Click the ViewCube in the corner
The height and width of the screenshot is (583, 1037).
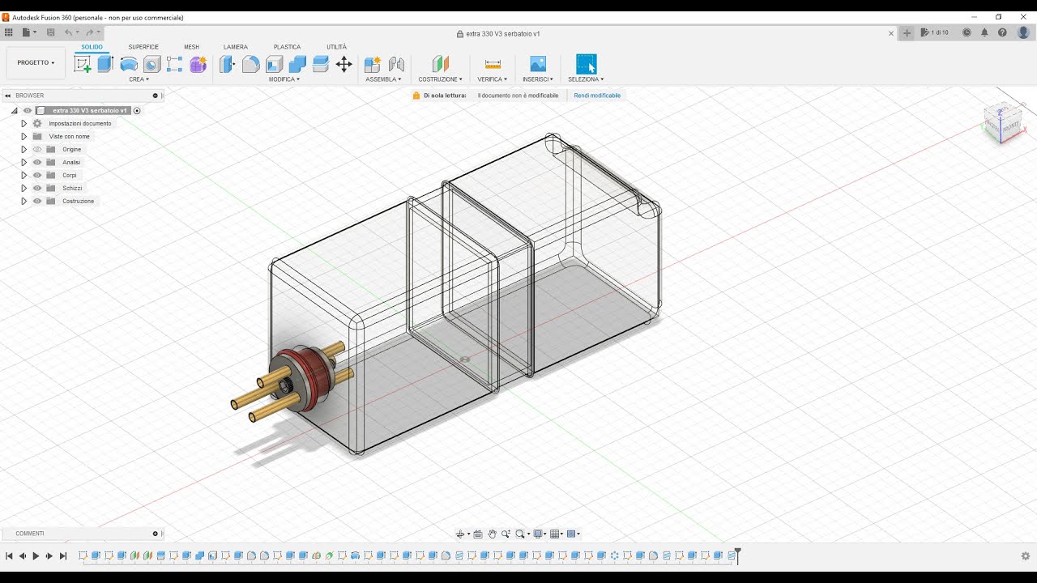click(1003, 123)
